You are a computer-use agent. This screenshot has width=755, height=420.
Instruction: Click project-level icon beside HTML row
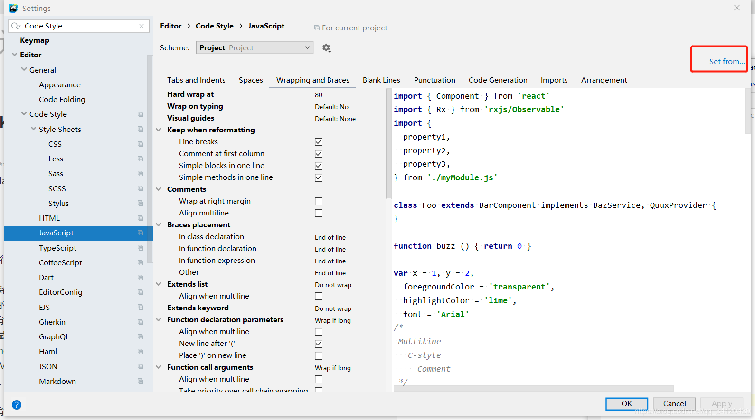[x=140, y=218]
